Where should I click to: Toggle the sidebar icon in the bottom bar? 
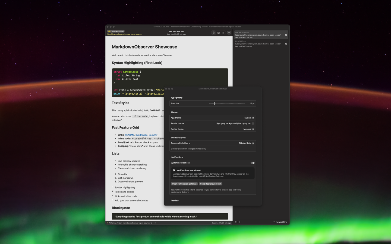(x=236, y=222)
